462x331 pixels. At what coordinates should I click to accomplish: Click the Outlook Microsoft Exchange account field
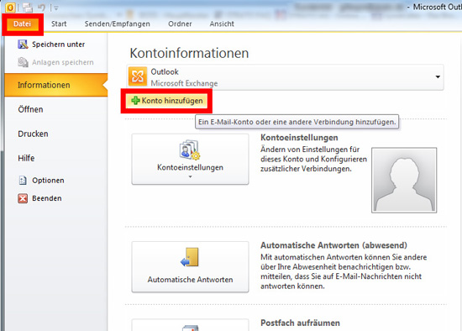pyautogui.click(x=286, y=77)
